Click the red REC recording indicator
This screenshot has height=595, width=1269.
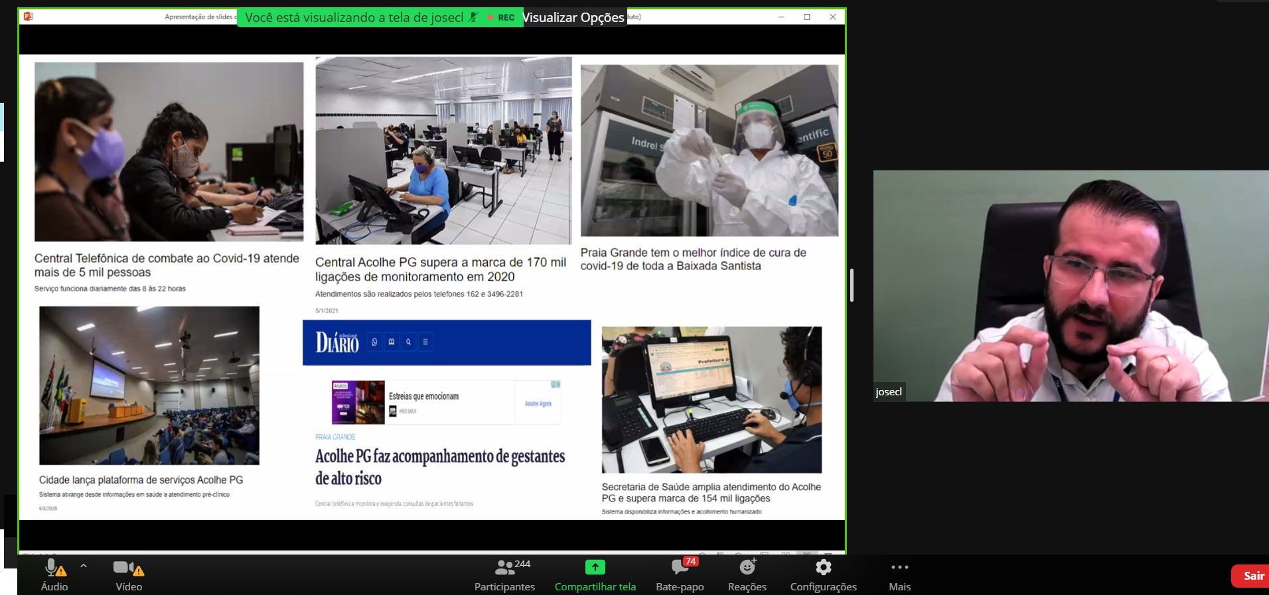coord(502,18)
